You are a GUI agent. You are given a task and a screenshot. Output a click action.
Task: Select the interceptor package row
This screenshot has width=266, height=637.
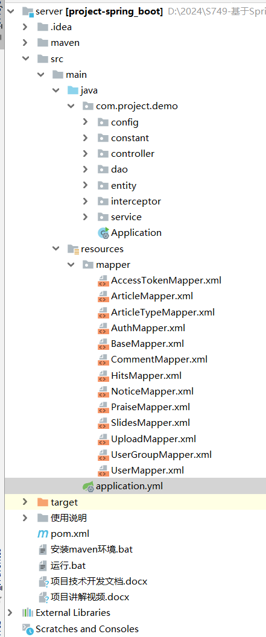(x=136, y=201)
